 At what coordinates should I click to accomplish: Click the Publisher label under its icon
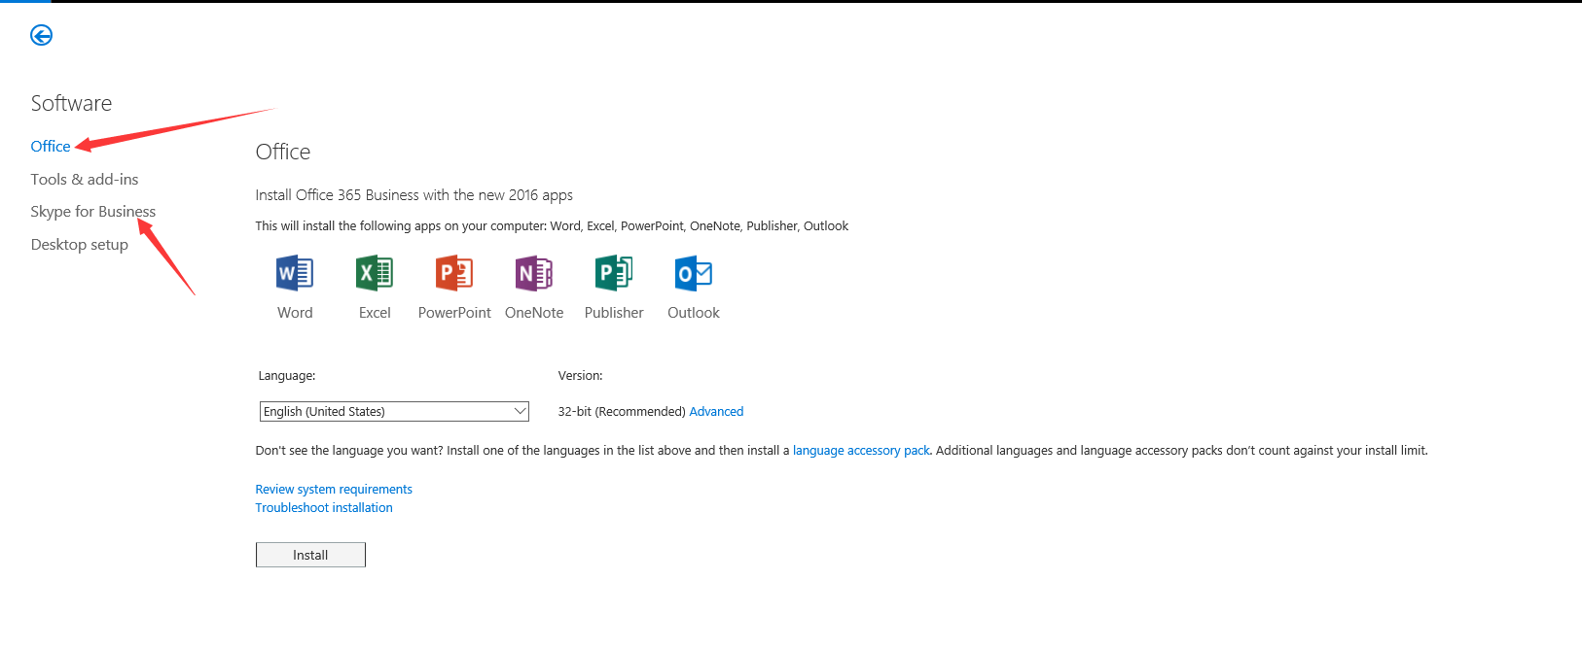point(614,313)
